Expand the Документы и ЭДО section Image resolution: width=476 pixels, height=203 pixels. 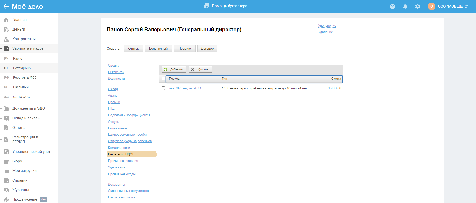(x=1, y=109)
